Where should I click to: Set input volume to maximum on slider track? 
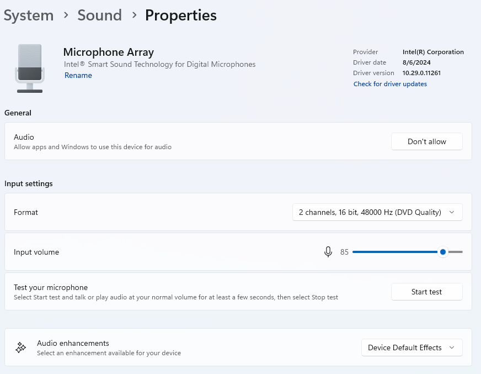coord(462,252)
